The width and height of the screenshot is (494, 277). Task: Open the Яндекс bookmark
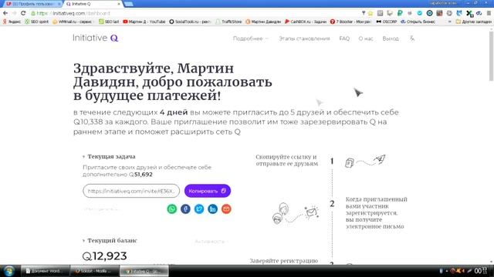click(x=12, y=22)
